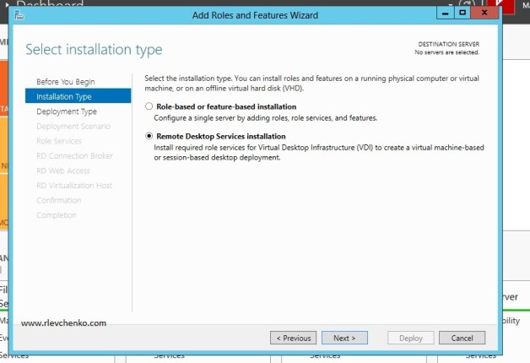Click the RD Virtualization Host step
The height and width of the screenshot is (363, 530).
coord(74,186)
